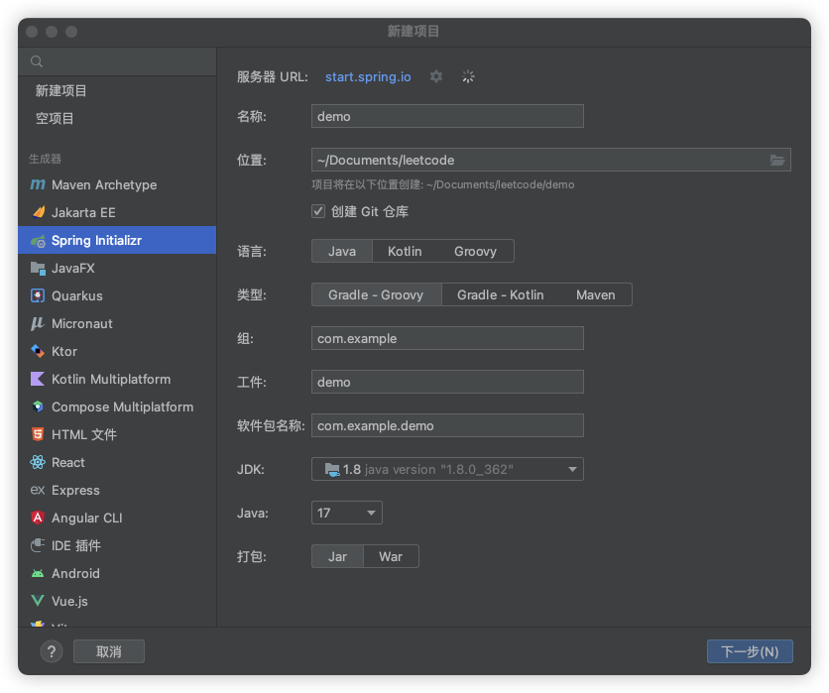Screen dimensions: 829x693
Task: Select Java as the language
Action: tap(342, 251)
